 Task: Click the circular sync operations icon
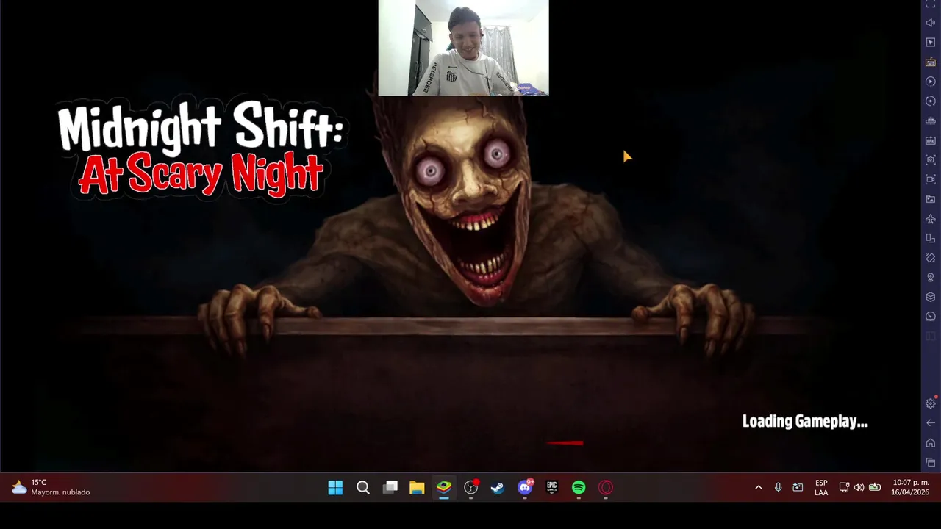point(930,101)
